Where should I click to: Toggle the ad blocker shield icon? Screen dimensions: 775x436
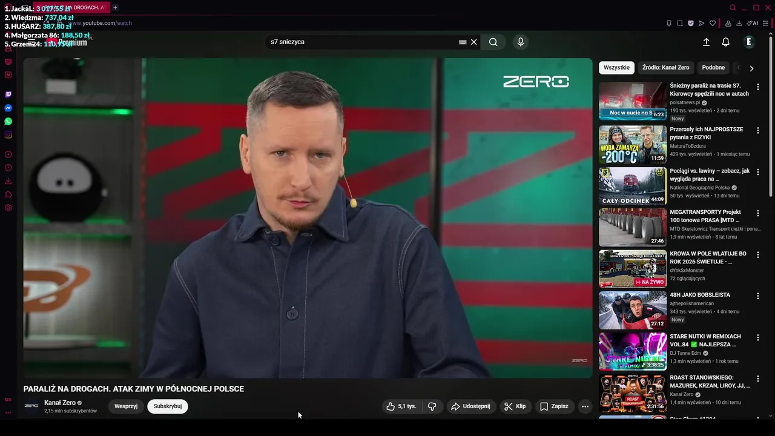coord(691,23)
